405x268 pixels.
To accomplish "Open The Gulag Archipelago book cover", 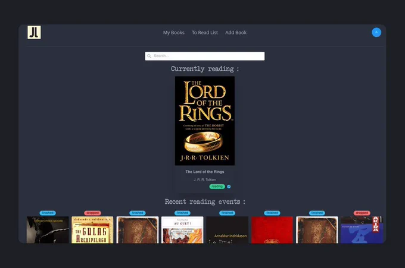I will (x=92, y=230).
